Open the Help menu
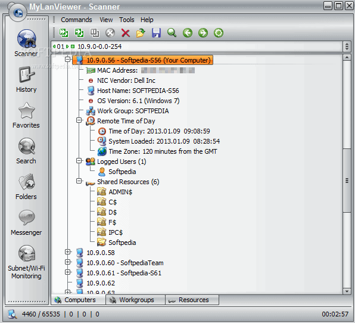 pyautogui.click(x=147, y=20)
